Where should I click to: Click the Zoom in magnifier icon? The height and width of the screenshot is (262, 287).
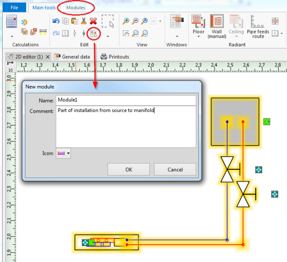tap(126, 21)
